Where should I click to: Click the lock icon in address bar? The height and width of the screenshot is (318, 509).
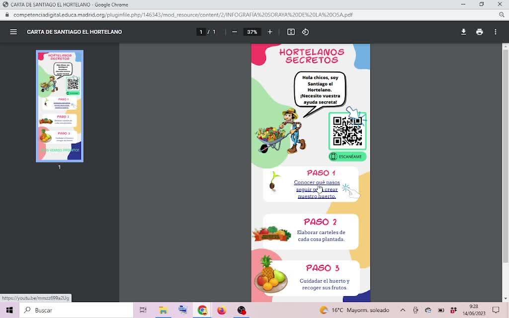click(x=7, y=14)
